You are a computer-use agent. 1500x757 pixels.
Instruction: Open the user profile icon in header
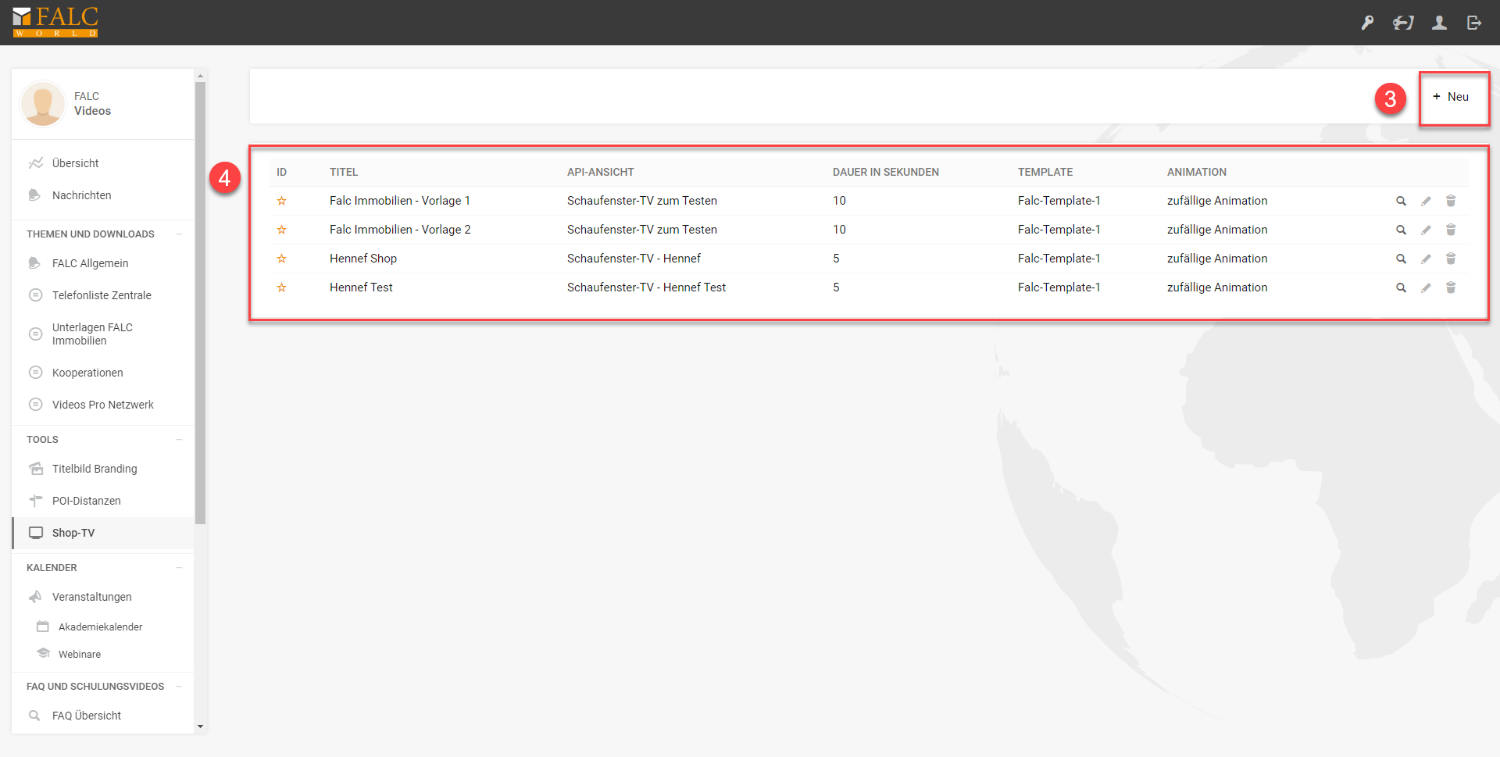coord(1439,23)
